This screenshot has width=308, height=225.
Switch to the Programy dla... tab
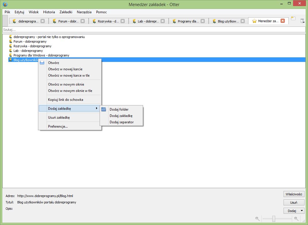188,21
